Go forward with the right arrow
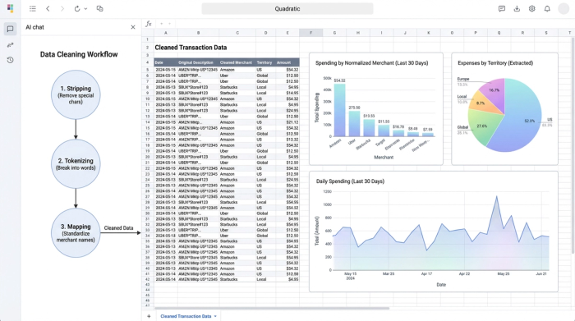 (x=62, y=8)
